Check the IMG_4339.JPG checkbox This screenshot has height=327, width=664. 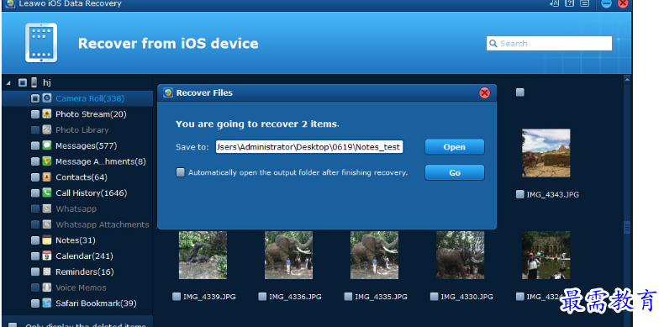point(177,297)
